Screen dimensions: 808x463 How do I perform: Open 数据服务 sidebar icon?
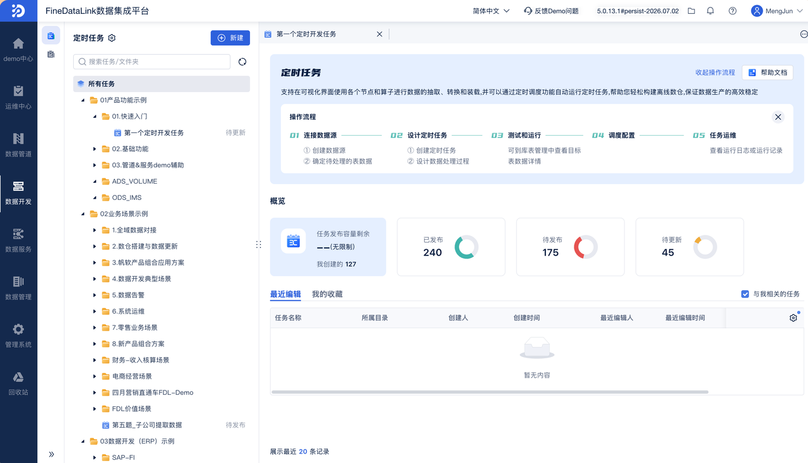click(x=18, y=240)
